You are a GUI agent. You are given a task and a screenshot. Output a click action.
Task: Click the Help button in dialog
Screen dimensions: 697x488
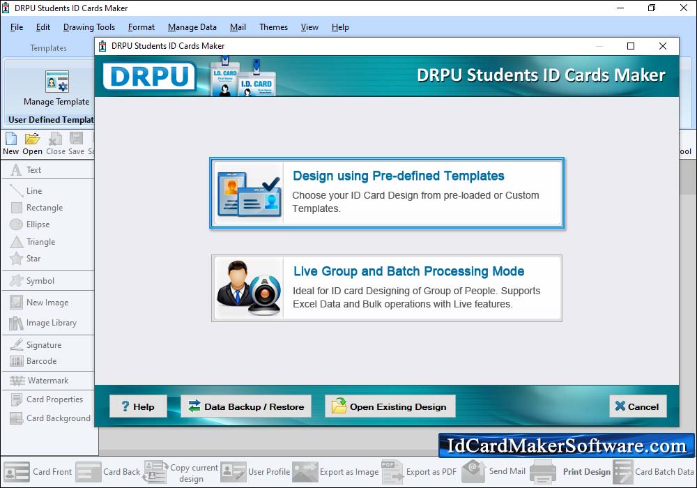click(138, 406)
